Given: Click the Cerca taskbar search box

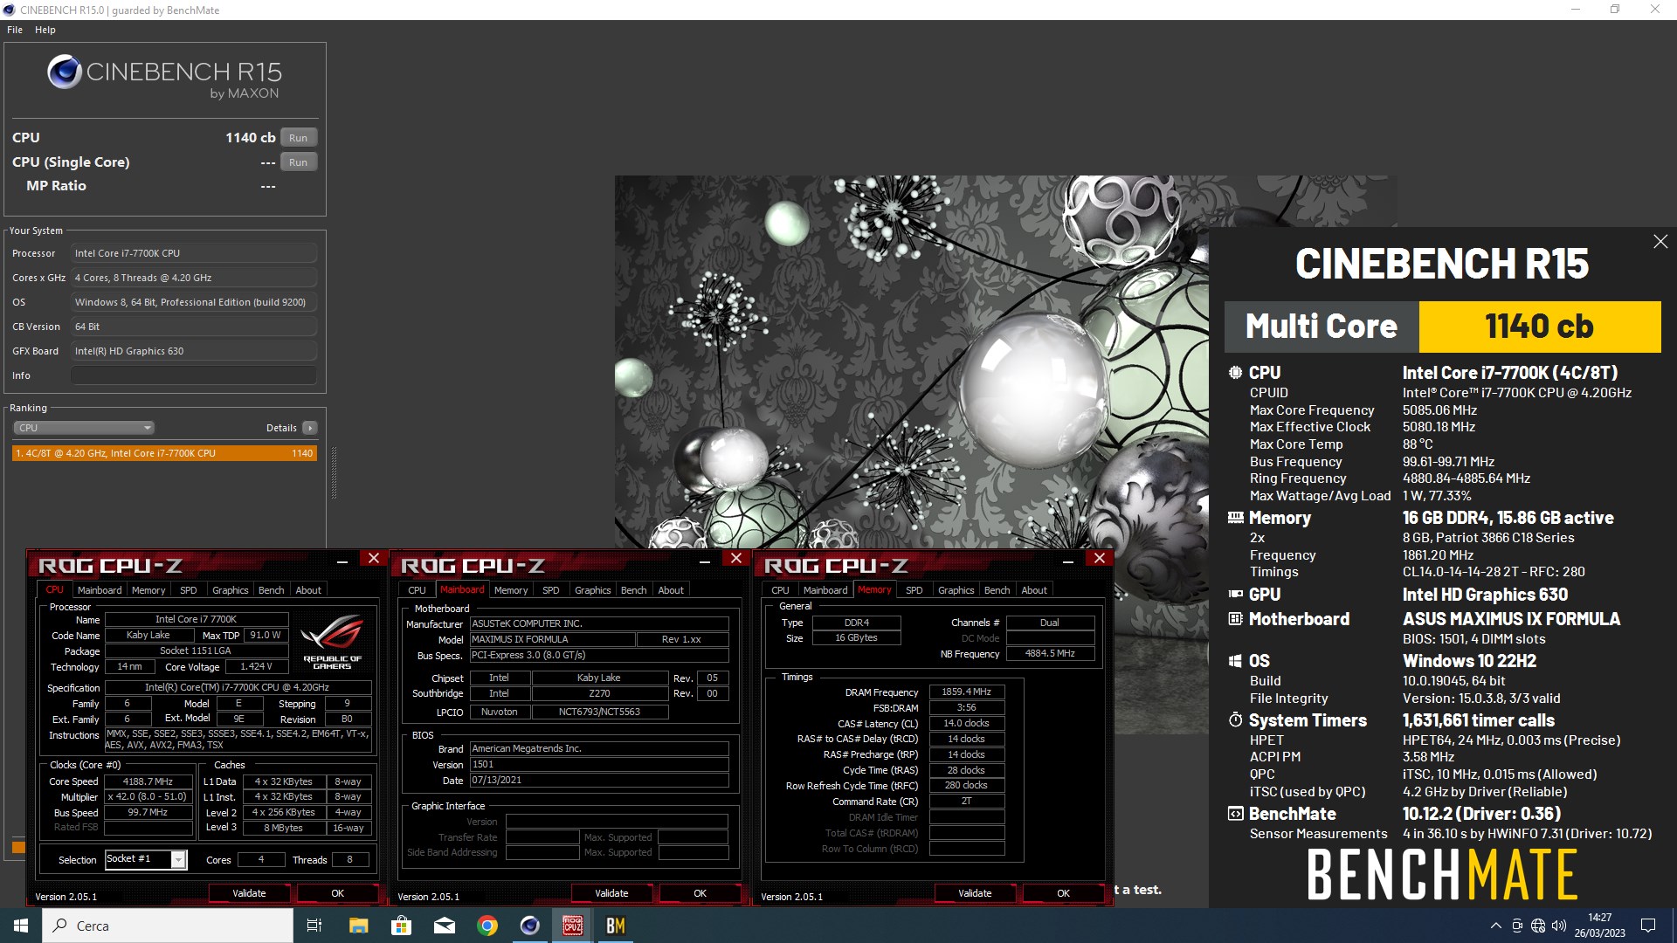Looking at the screenshot, I should pos(168,926).
